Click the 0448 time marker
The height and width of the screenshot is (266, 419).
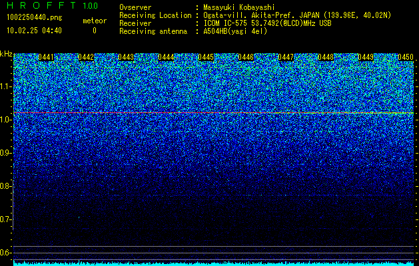[x=326, y=57]
